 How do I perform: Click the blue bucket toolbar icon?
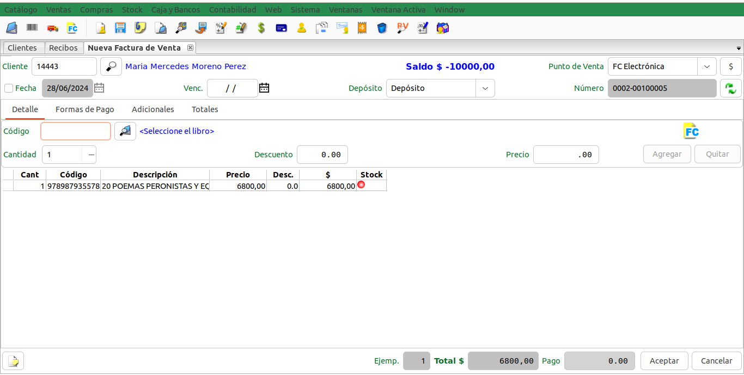pyautogui.click(x=382, y=28)
